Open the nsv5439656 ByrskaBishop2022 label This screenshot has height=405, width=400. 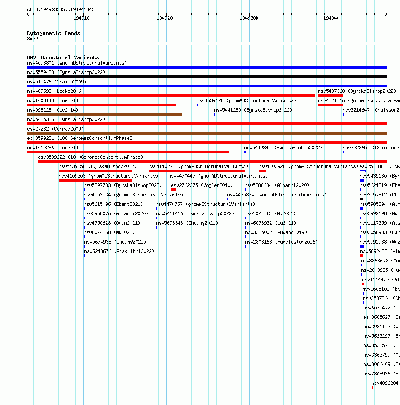coord(98,166)
